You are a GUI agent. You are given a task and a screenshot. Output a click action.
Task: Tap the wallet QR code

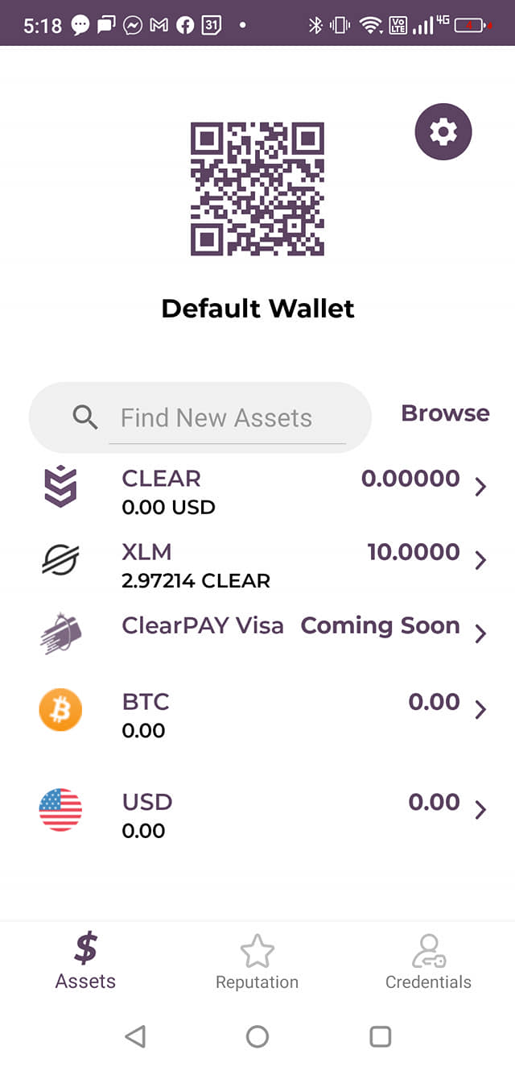click(x=257, y=189)
